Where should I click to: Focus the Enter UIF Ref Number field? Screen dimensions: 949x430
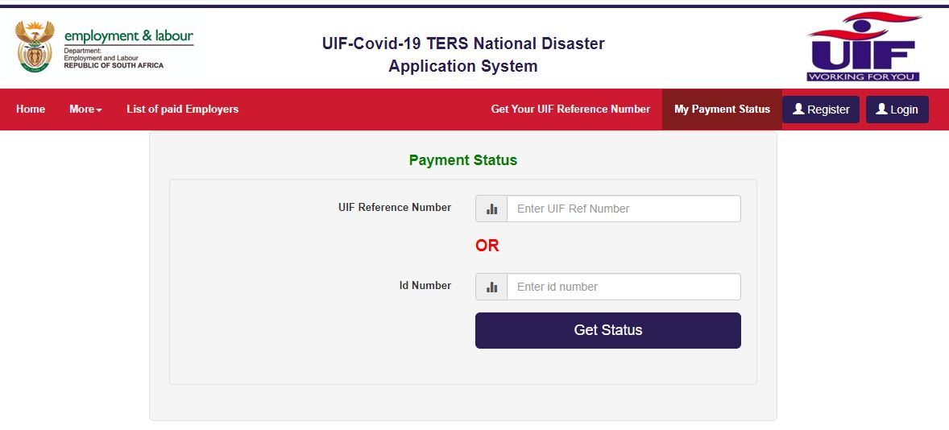coord(623,209)
